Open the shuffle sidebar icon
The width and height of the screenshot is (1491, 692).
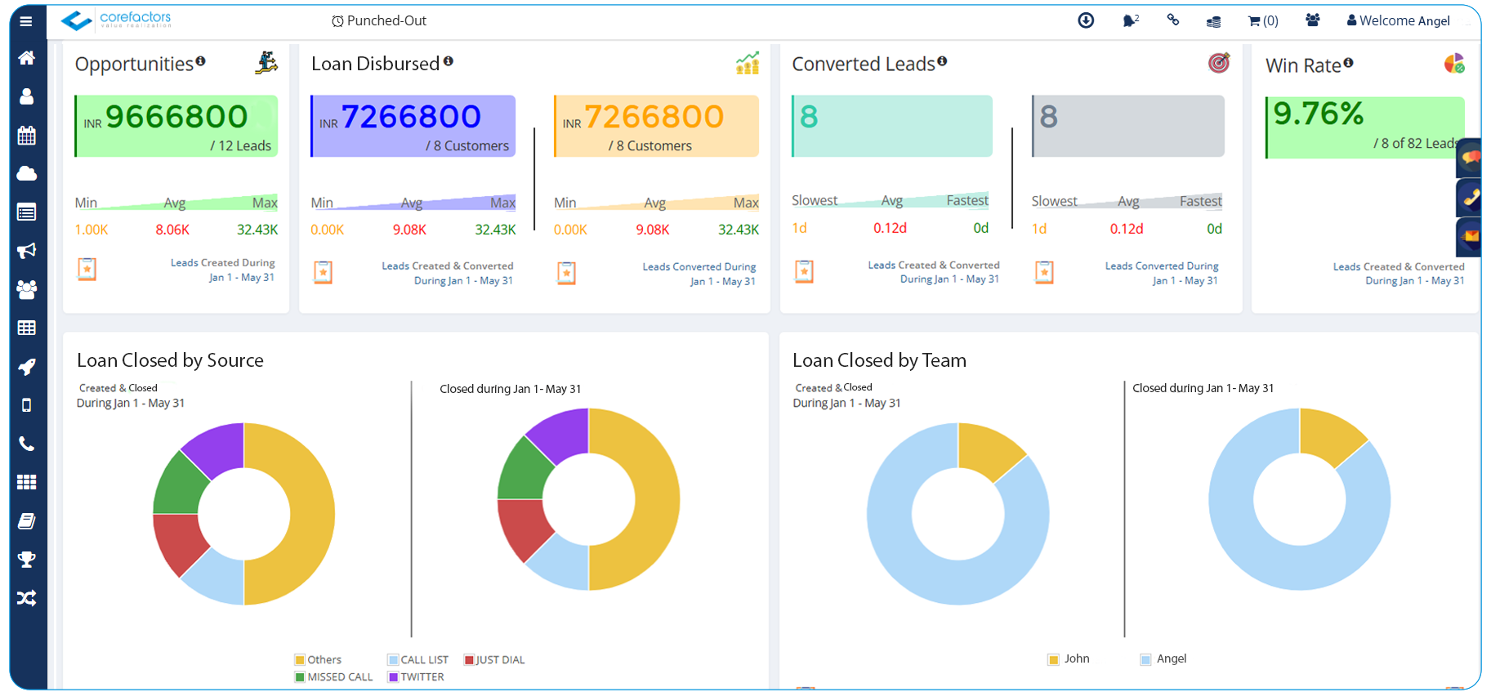click(26, 598)
